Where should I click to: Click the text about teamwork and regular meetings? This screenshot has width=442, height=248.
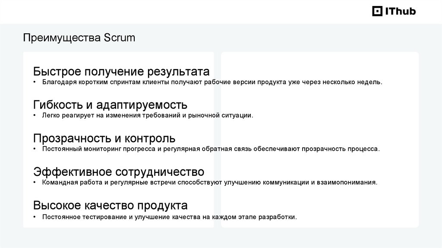tap(209, 182)
